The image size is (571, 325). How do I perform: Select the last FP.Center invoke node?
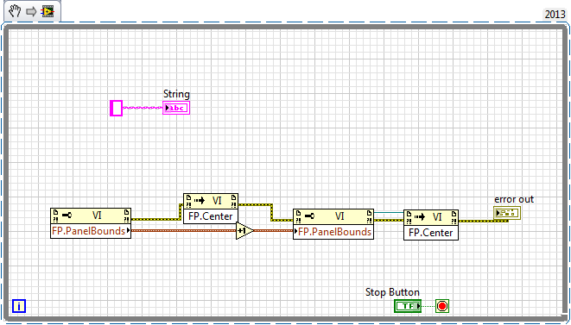[431, 225]
